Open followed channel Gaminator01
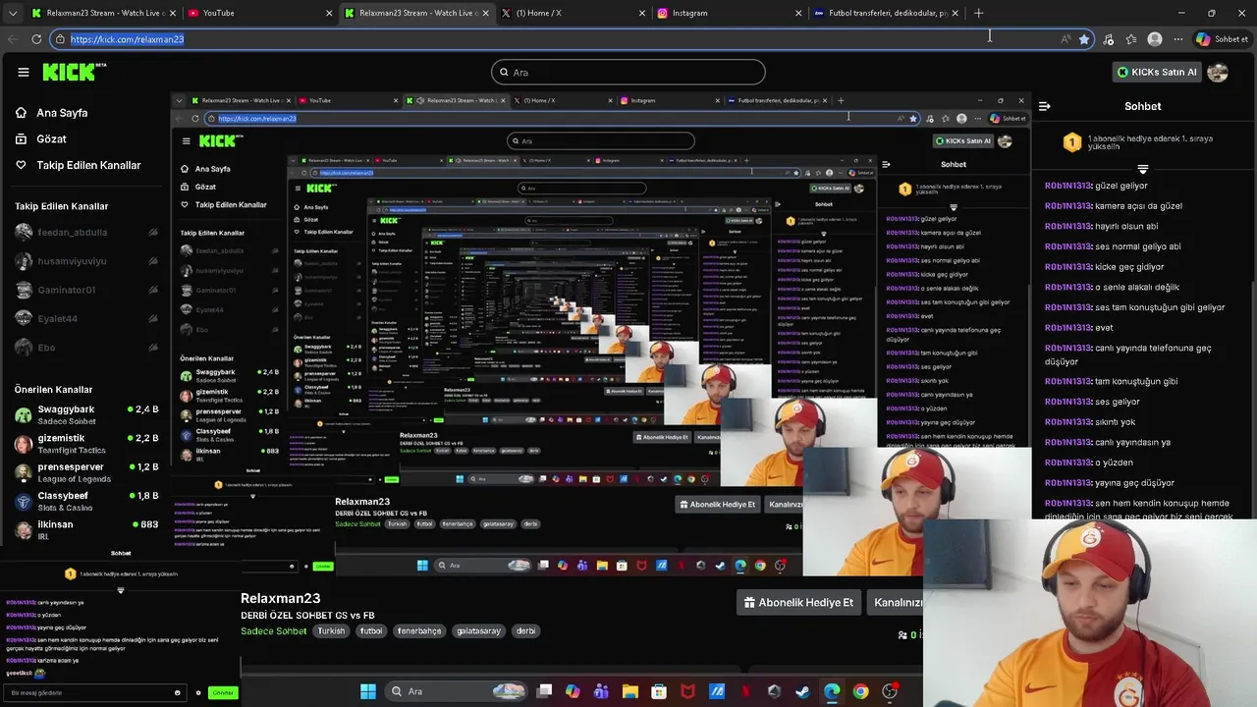Screen dimensions: 1257x707 (86, 291)
